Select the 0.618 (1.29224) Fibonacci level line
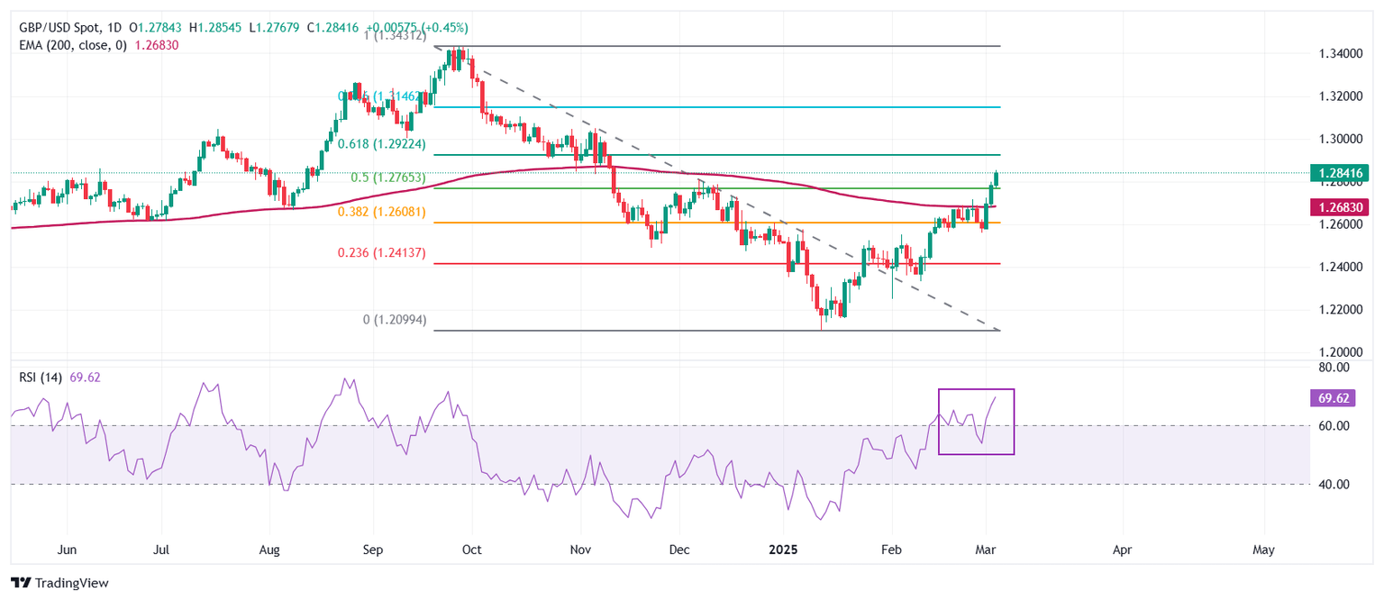 [x=811, y=155]
